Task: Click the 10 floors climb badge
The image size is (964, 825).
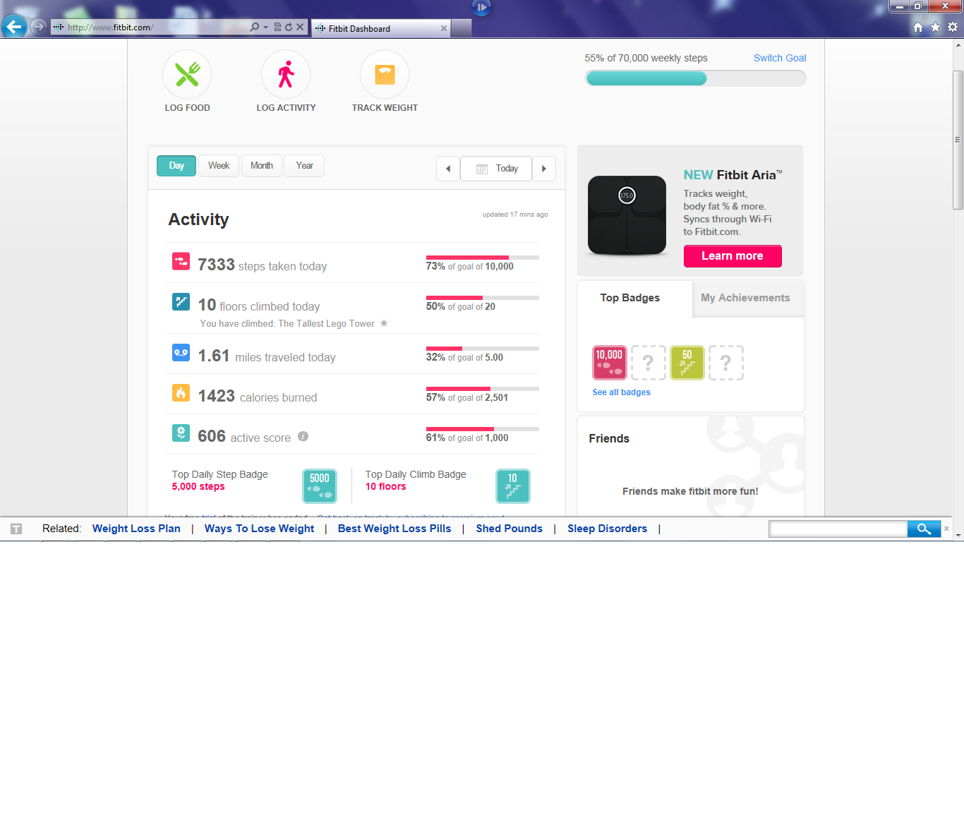Action: [513, 486]
